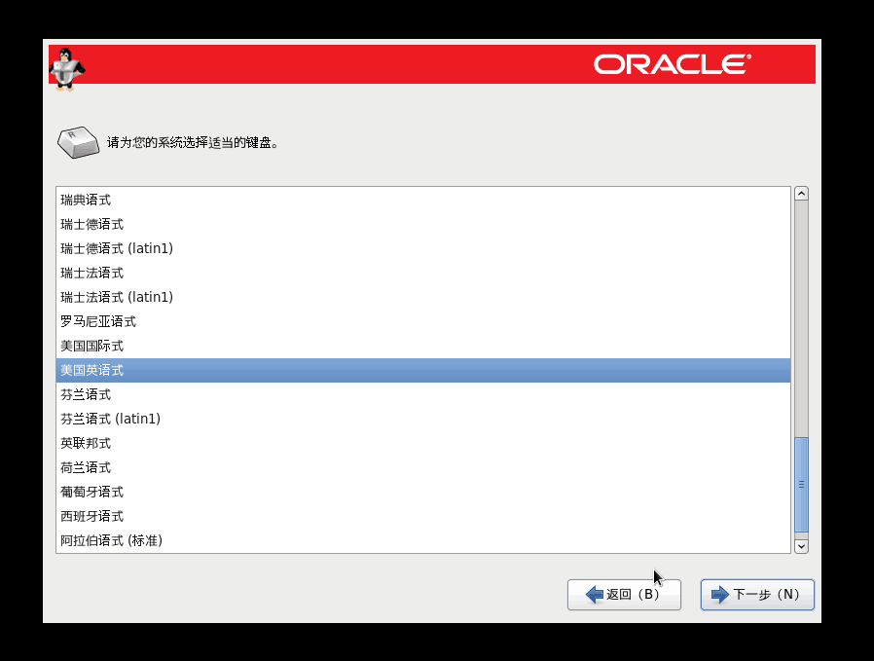Select 英联邦式 keyboard layout
The width and height of the screenshot is (874, 661).
pyautogui.click(x=86, y=443)
